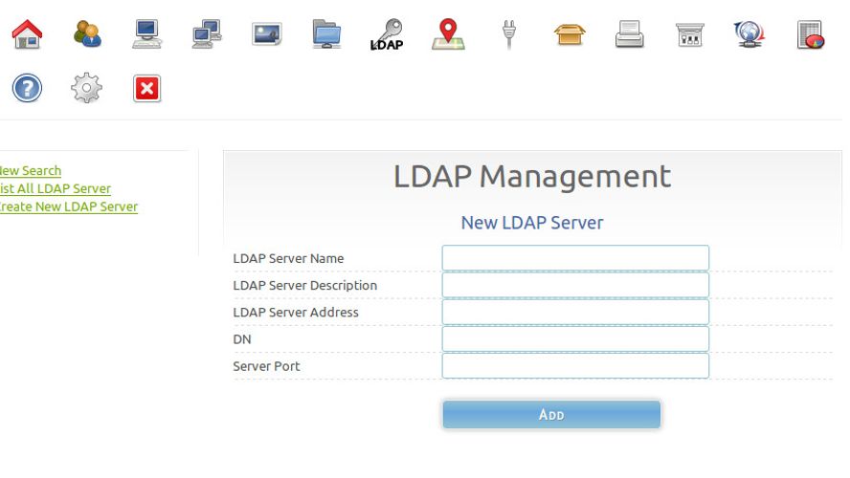The height and width of the screenshot is (478, 850).
Task: Click the New Search link
Action: [x=29, y=171]
